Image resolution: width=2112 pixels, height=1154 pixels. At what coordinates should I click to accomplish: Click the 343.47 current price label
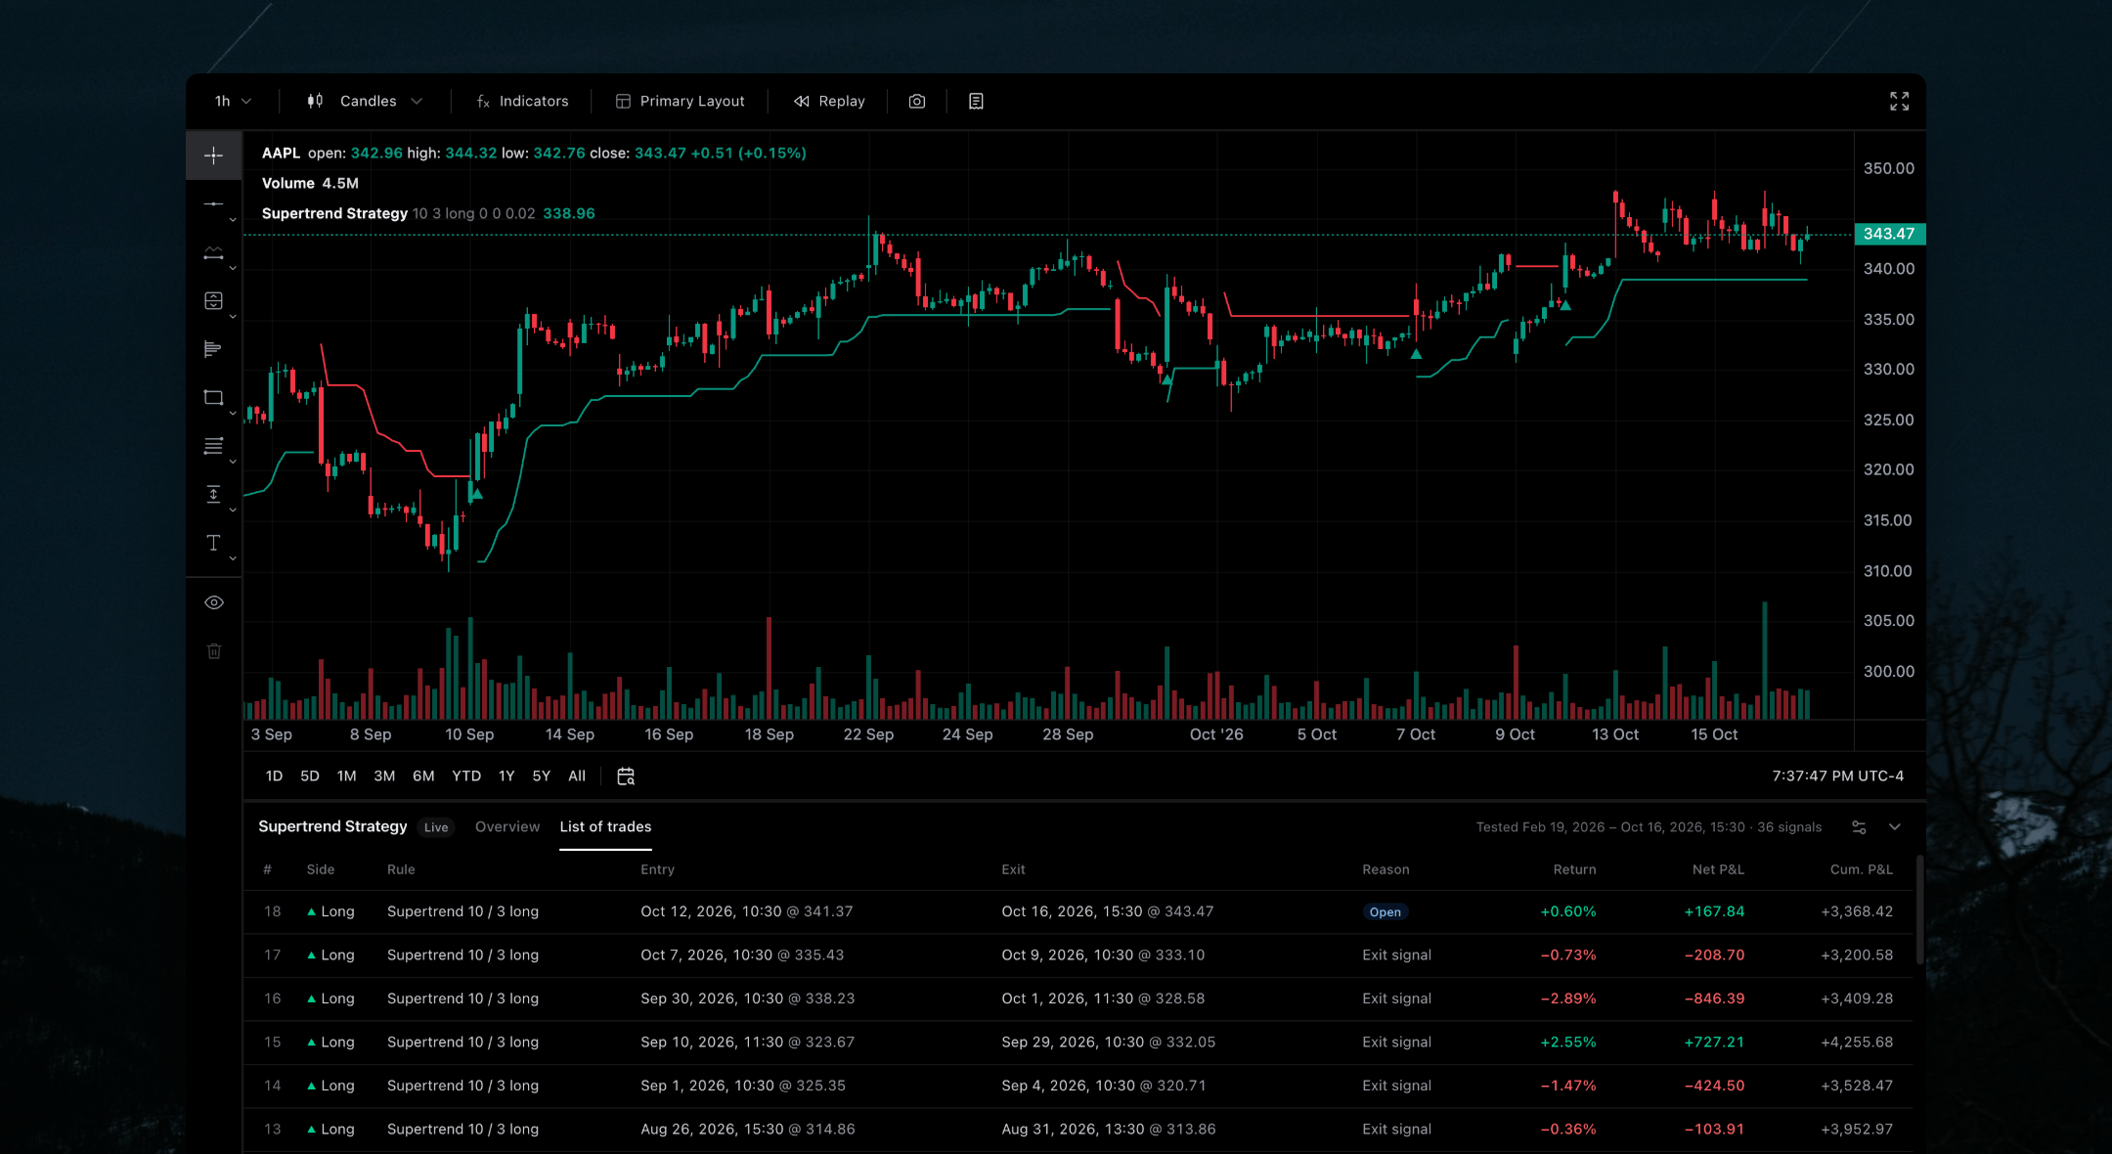tap(1889, 234)
